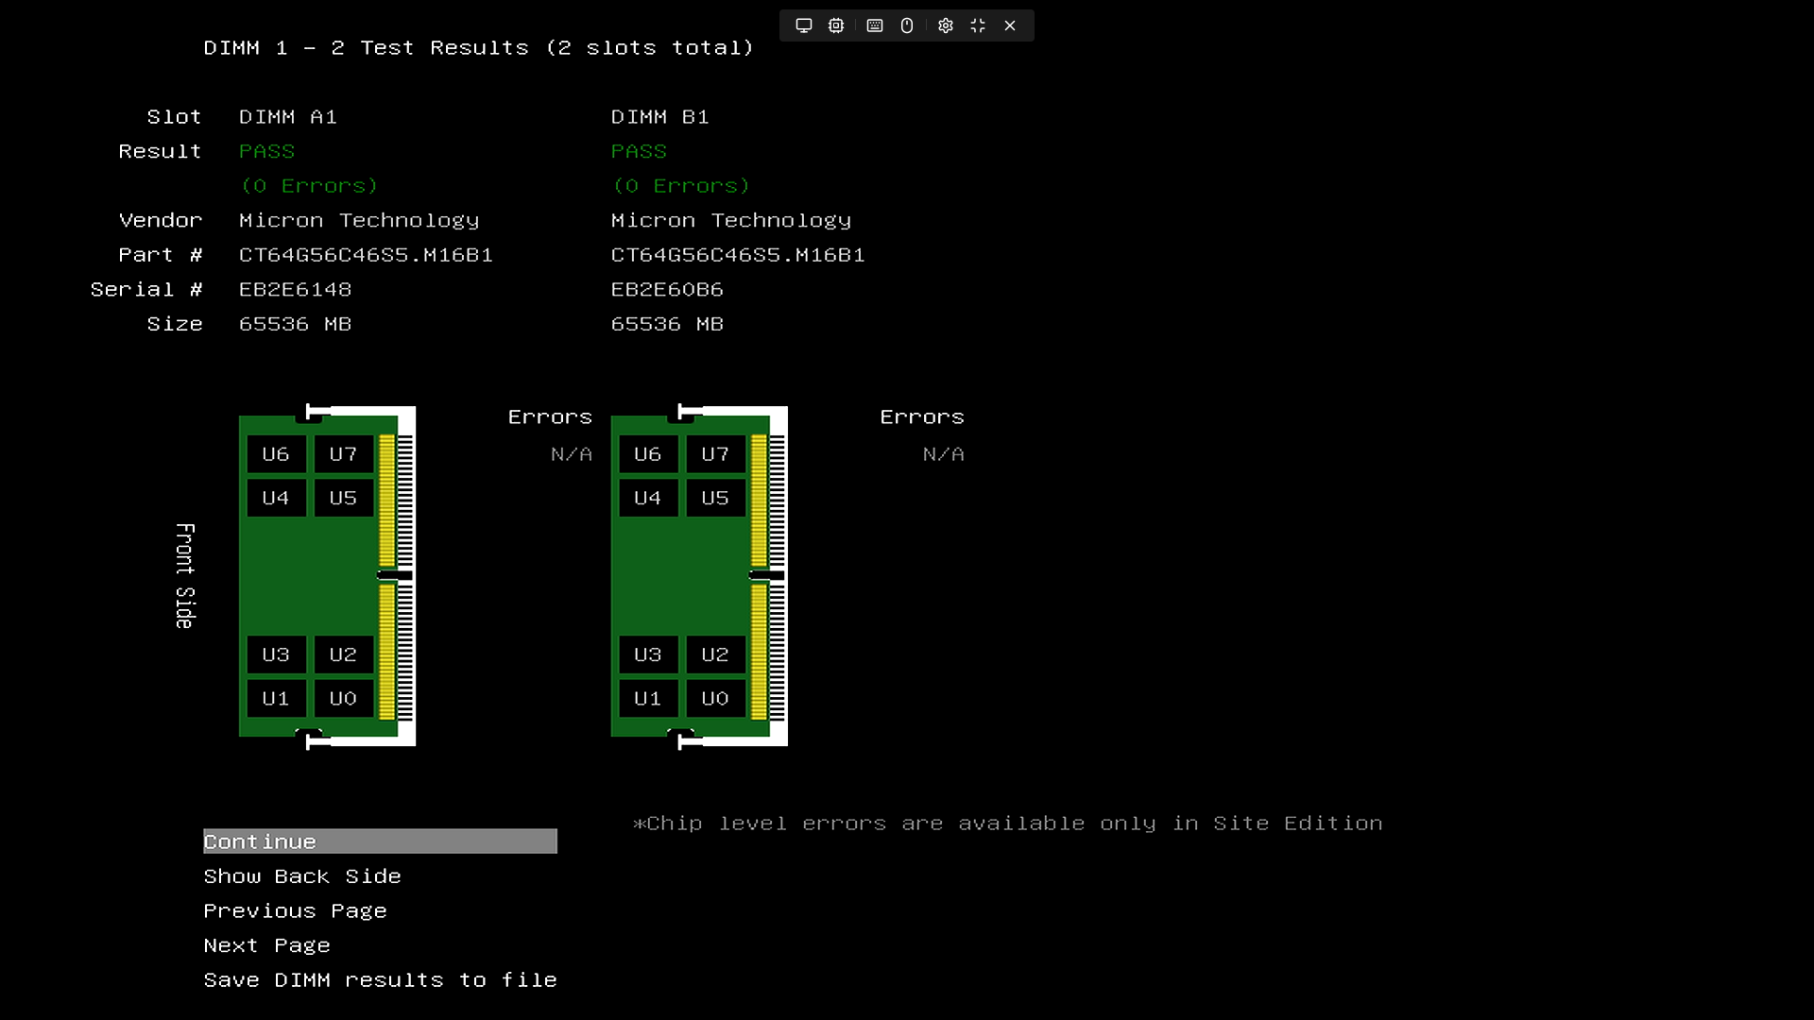The width and height of the screenshot is (1814, 1020).
Task: Click chip U3 on DIMM B1 diagram
Action: 648,654
